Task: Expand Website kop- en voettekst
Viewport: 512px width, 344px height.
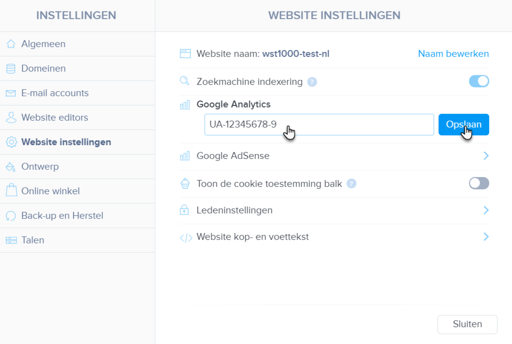Action: [486, 237]
